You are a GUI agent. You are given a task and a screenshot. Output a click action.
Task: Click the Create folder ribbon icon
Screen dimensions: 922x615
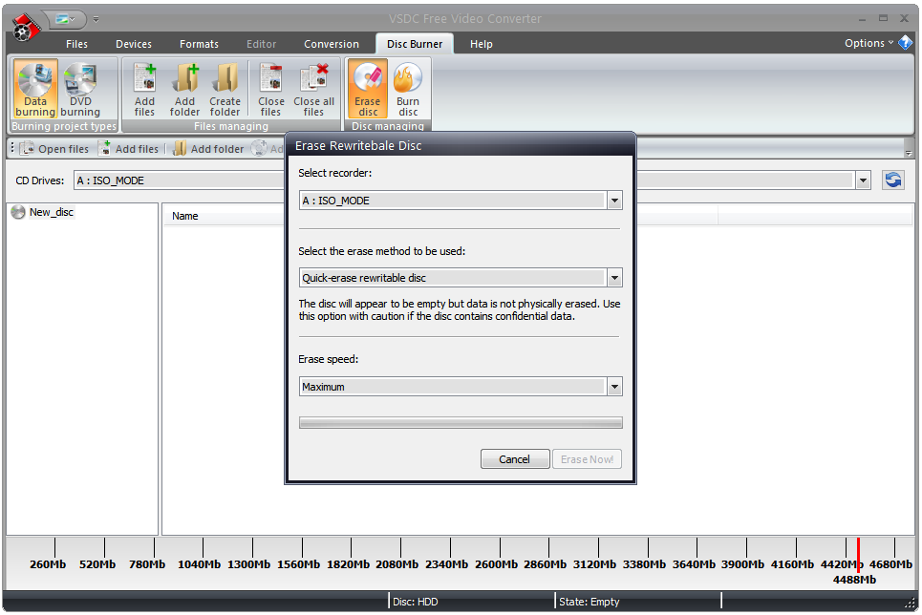click(225, 89)
